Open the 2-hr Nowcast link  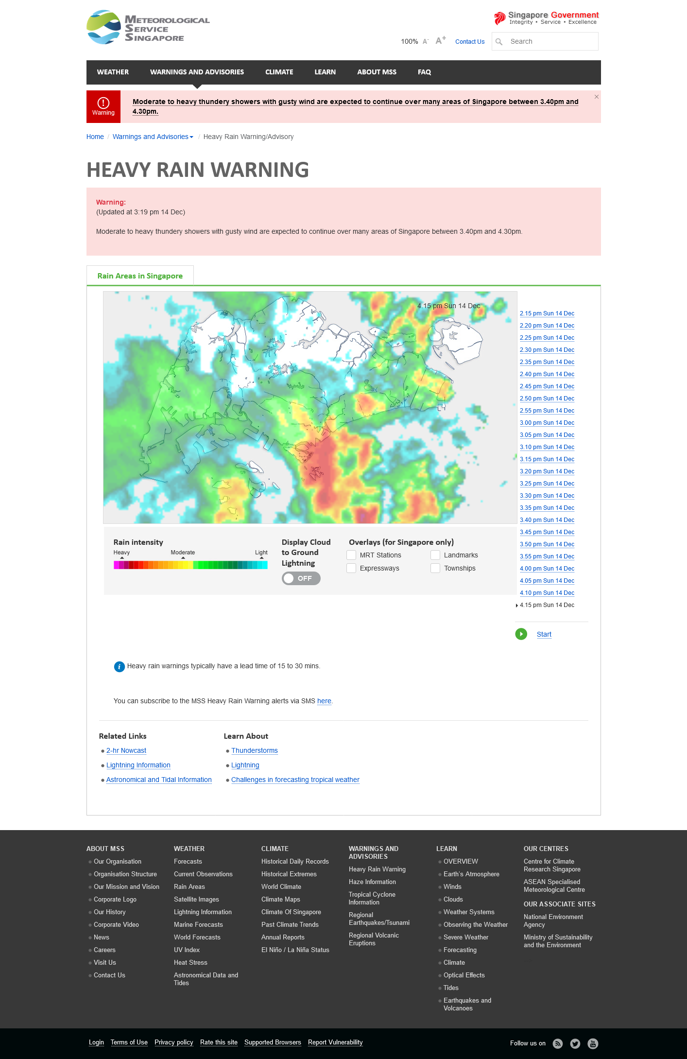pos(126,751)
